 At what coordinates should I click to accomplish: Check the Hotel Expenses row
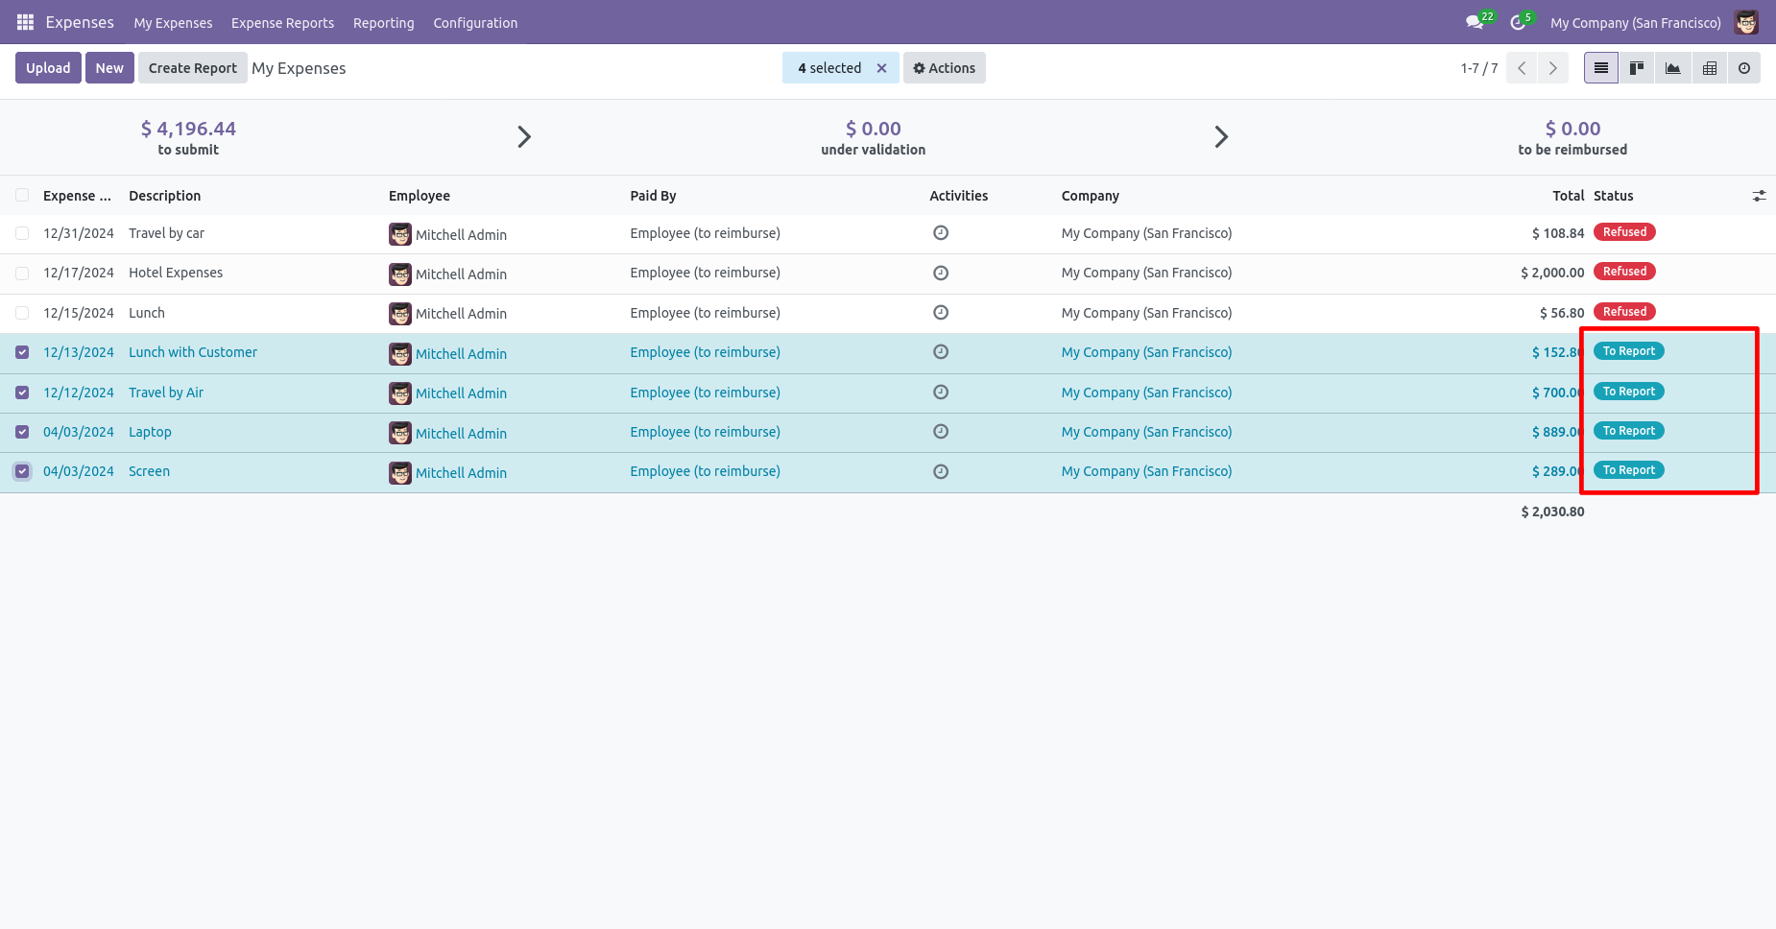click(22, 274)
